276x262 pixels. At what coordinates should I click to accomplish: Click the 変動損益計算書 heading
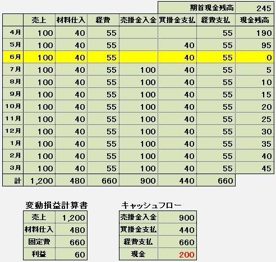click(x=57, y=205)
